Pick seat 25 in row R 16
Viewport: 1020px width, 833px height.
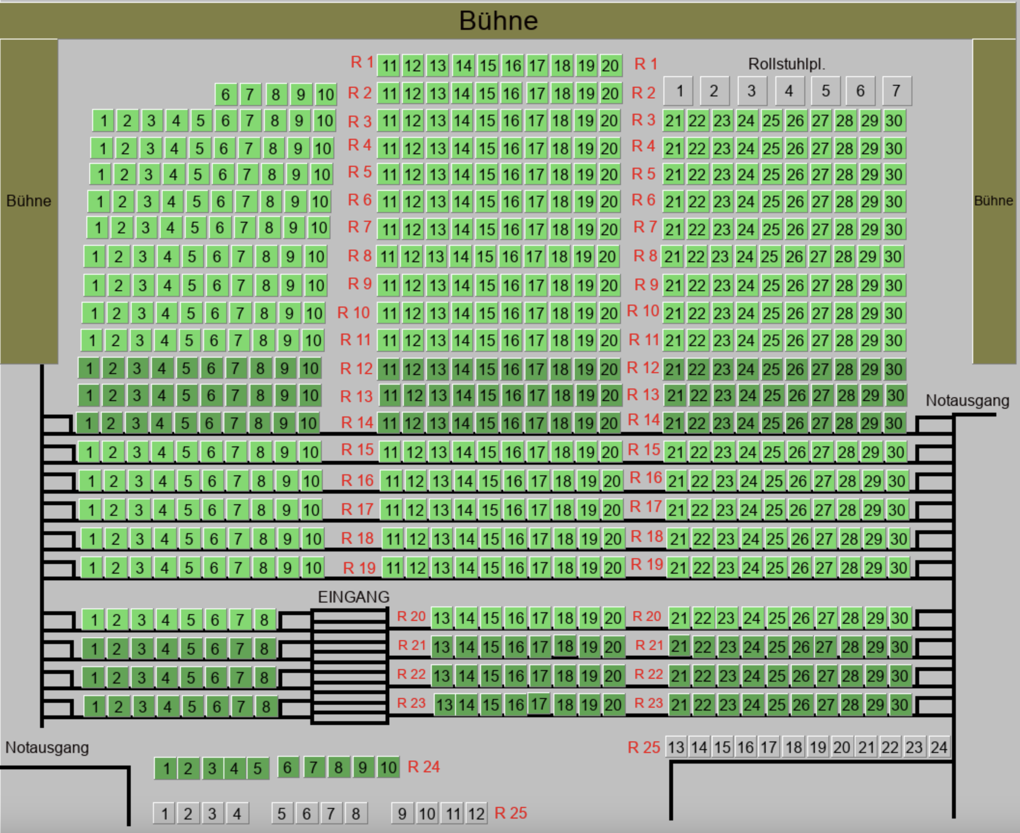774,481
